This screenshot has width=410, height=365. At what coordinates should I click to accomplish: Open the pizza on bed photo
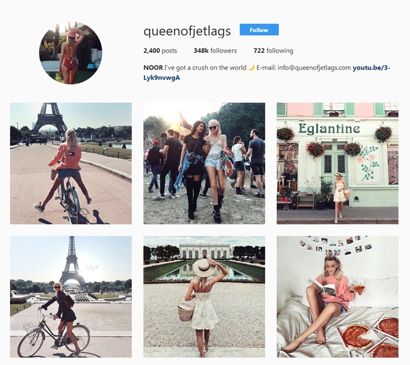pos(337,297)
